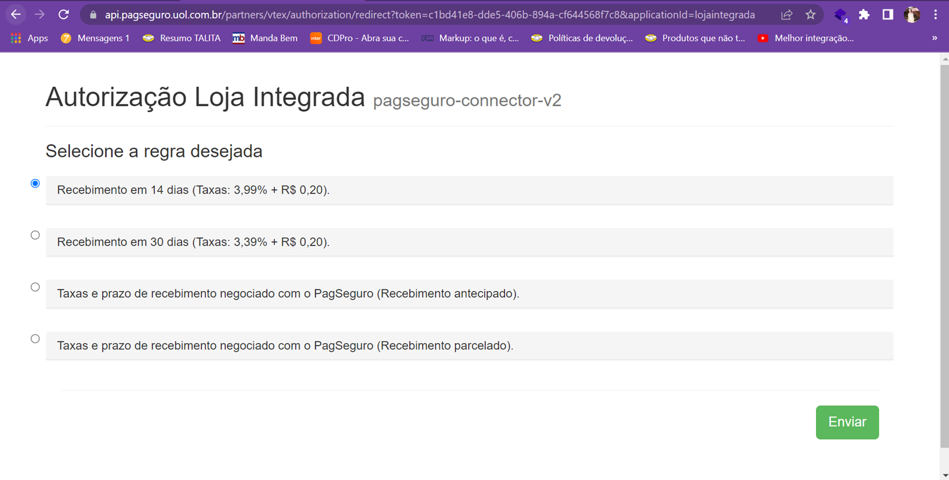Click the label ending in Recebimento antecipado
Image resolution: width=949 pixels, height=480 pixels.
coord(288,294)
